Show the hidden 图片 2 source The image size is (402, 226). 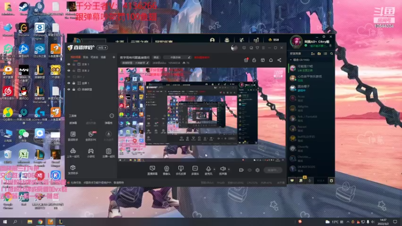(69, 77)
